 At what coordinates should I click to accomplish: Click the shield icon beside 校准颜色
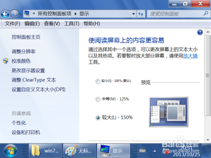point(5,61)
